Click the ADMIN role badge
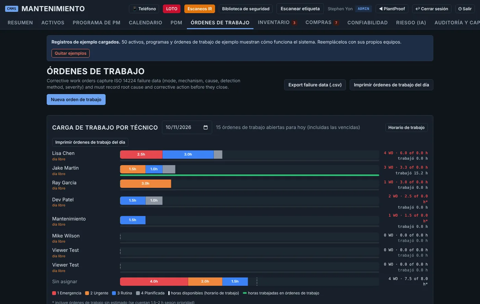The height and width of the screenshot is (304, 480). (363, 9)
